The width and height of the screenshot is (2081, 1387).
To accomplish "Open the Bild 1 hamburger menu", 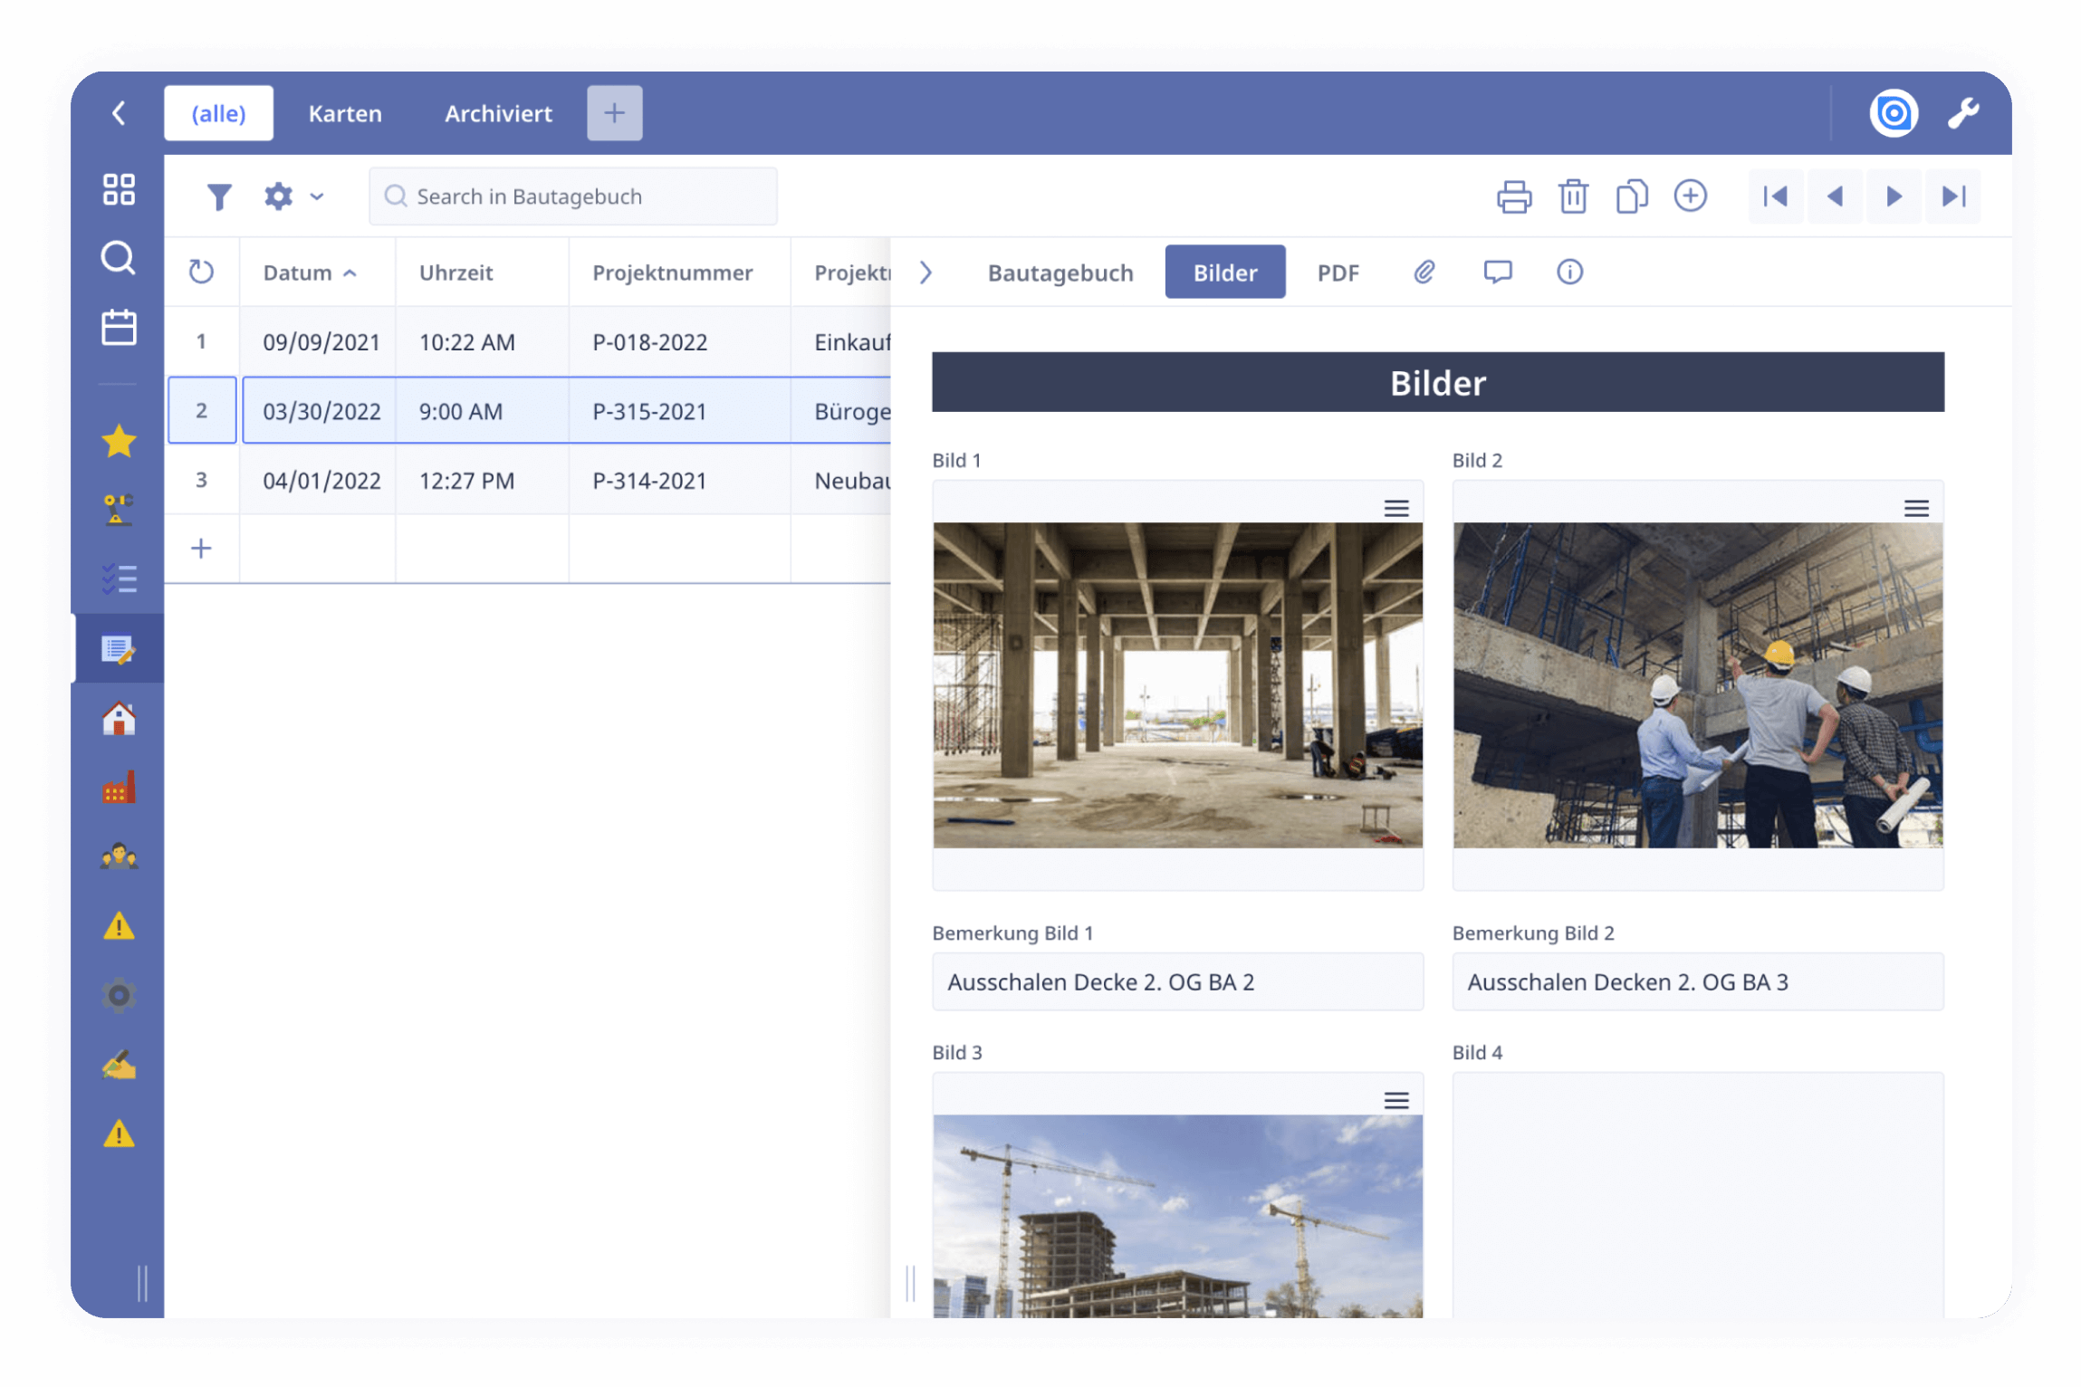I will (x=1395, y=508).
